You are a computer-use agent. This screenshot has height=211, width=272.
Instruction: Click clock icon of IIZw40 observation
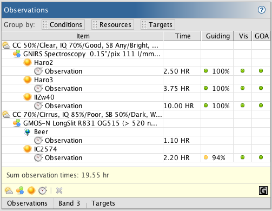click(38, 105)
